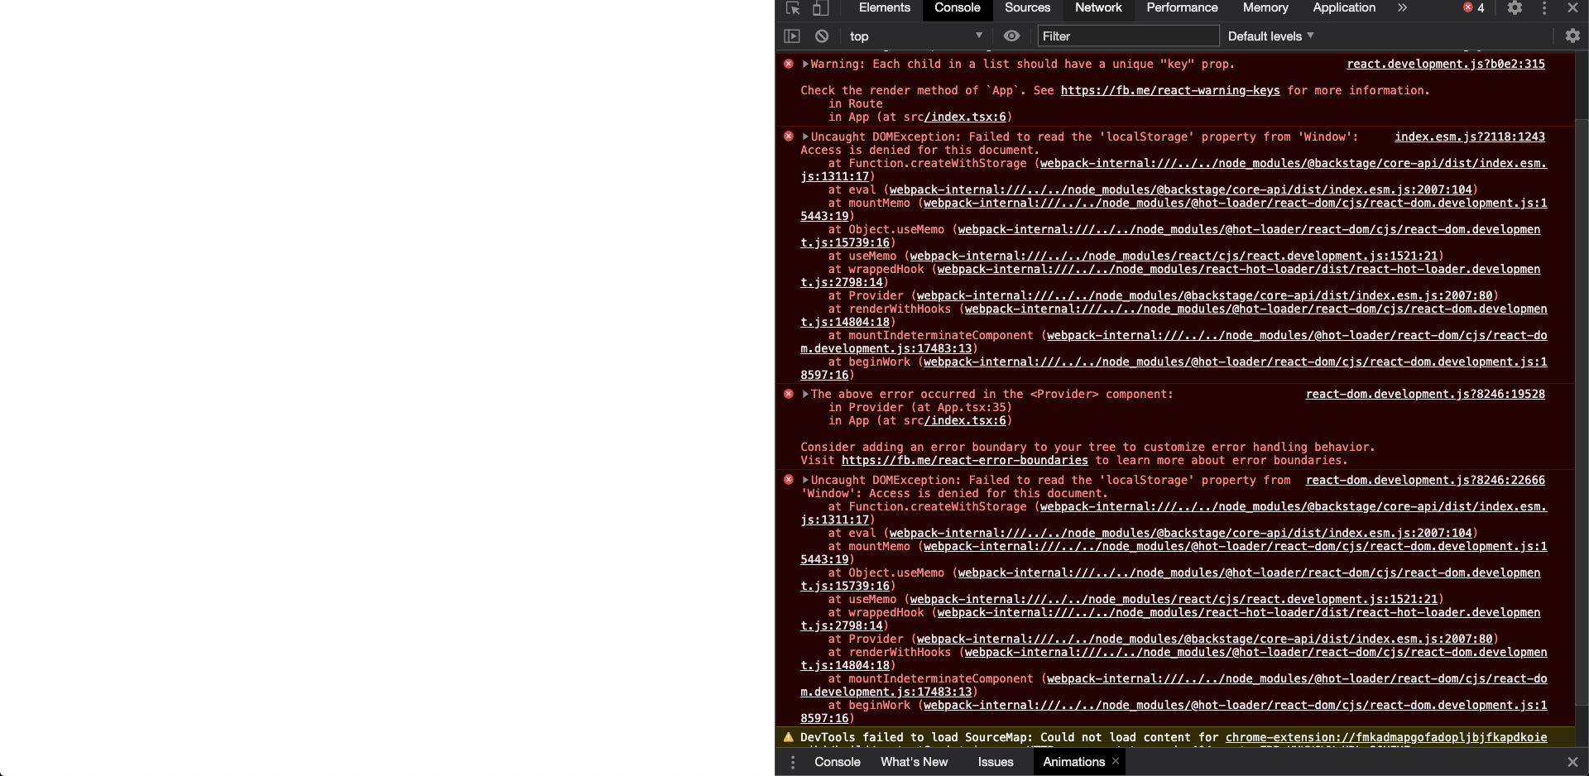This screenshot has width=1589, height=776.
Task: Click the red error count badge
Action: coord(1474,7)
